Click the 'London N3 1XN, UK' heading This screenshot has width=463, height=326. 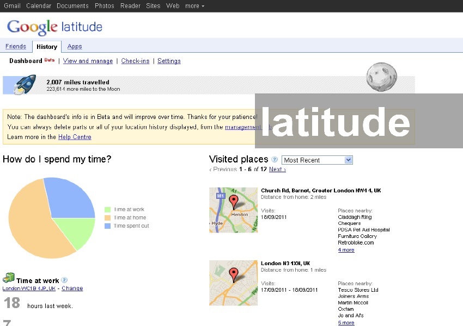285,264
